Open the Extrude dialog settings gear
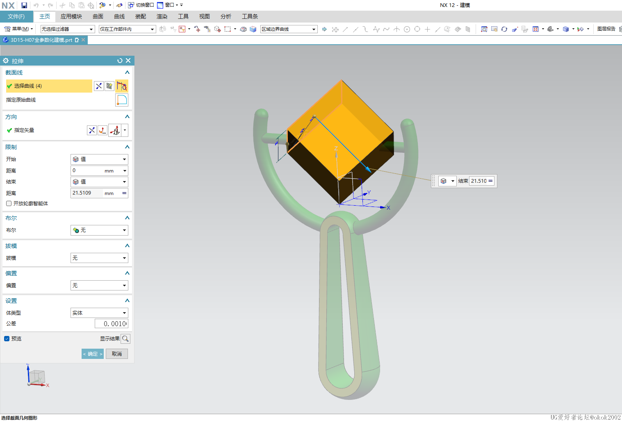622x422 pixels. [6, 61]
